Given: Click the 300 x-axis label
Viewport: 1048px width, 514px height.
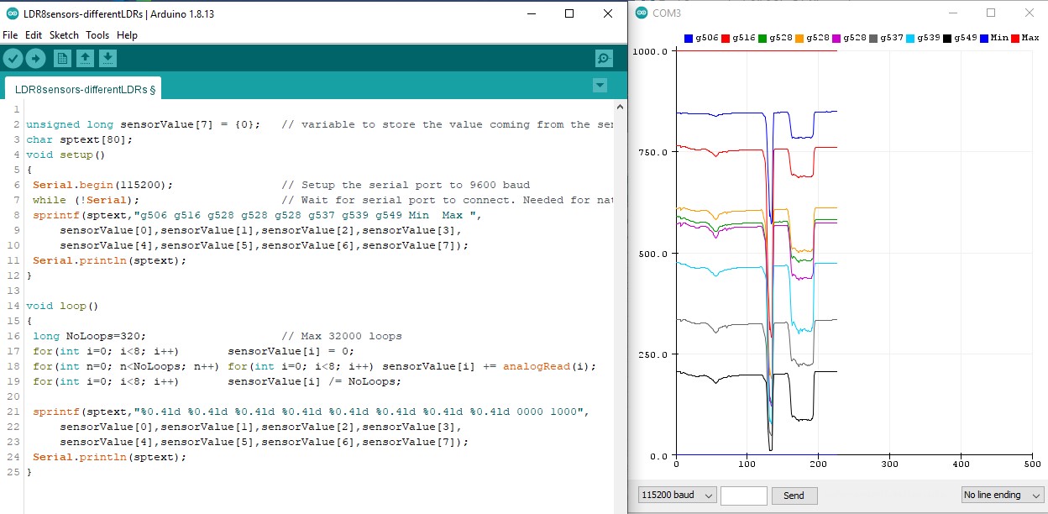Looking at the screenshot, I should (889, 464).
